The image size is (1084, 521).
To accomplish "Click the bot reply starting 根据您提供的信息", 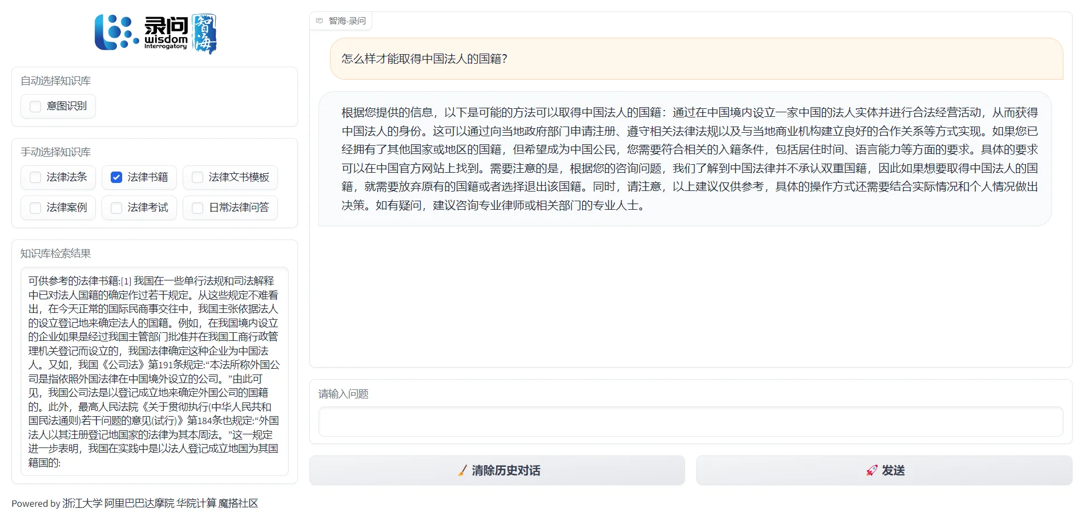I will coord(685,159).
